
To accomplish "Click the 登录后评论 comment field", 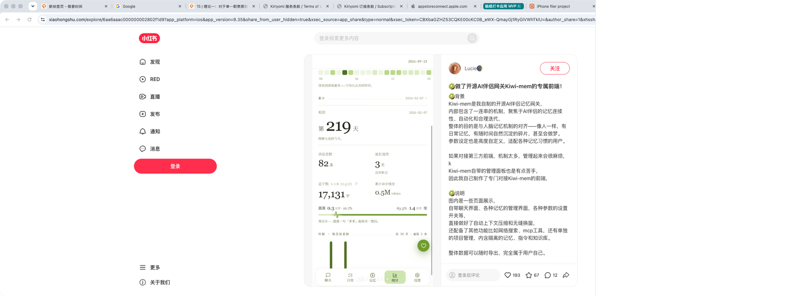I will tap(472, 275).
